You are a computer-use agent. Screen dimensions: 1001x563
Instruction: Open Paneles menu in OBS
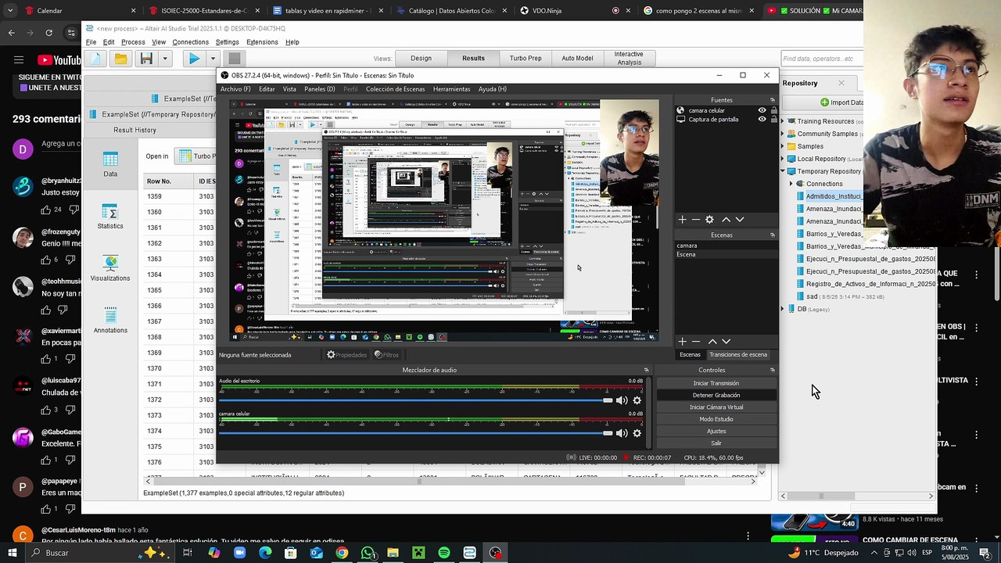319,89
